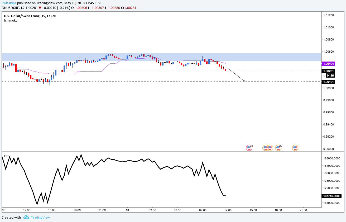This screenshot has height=222, width=346.
Task: Click the 09:00 time axis label
Action: click(x=203, y=210)
